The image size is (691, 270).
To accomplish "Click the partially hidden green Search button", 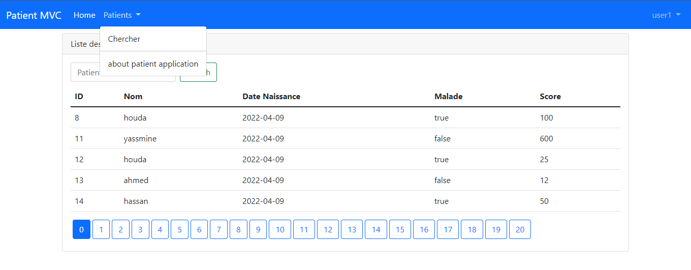I will (x=198, y=72).
